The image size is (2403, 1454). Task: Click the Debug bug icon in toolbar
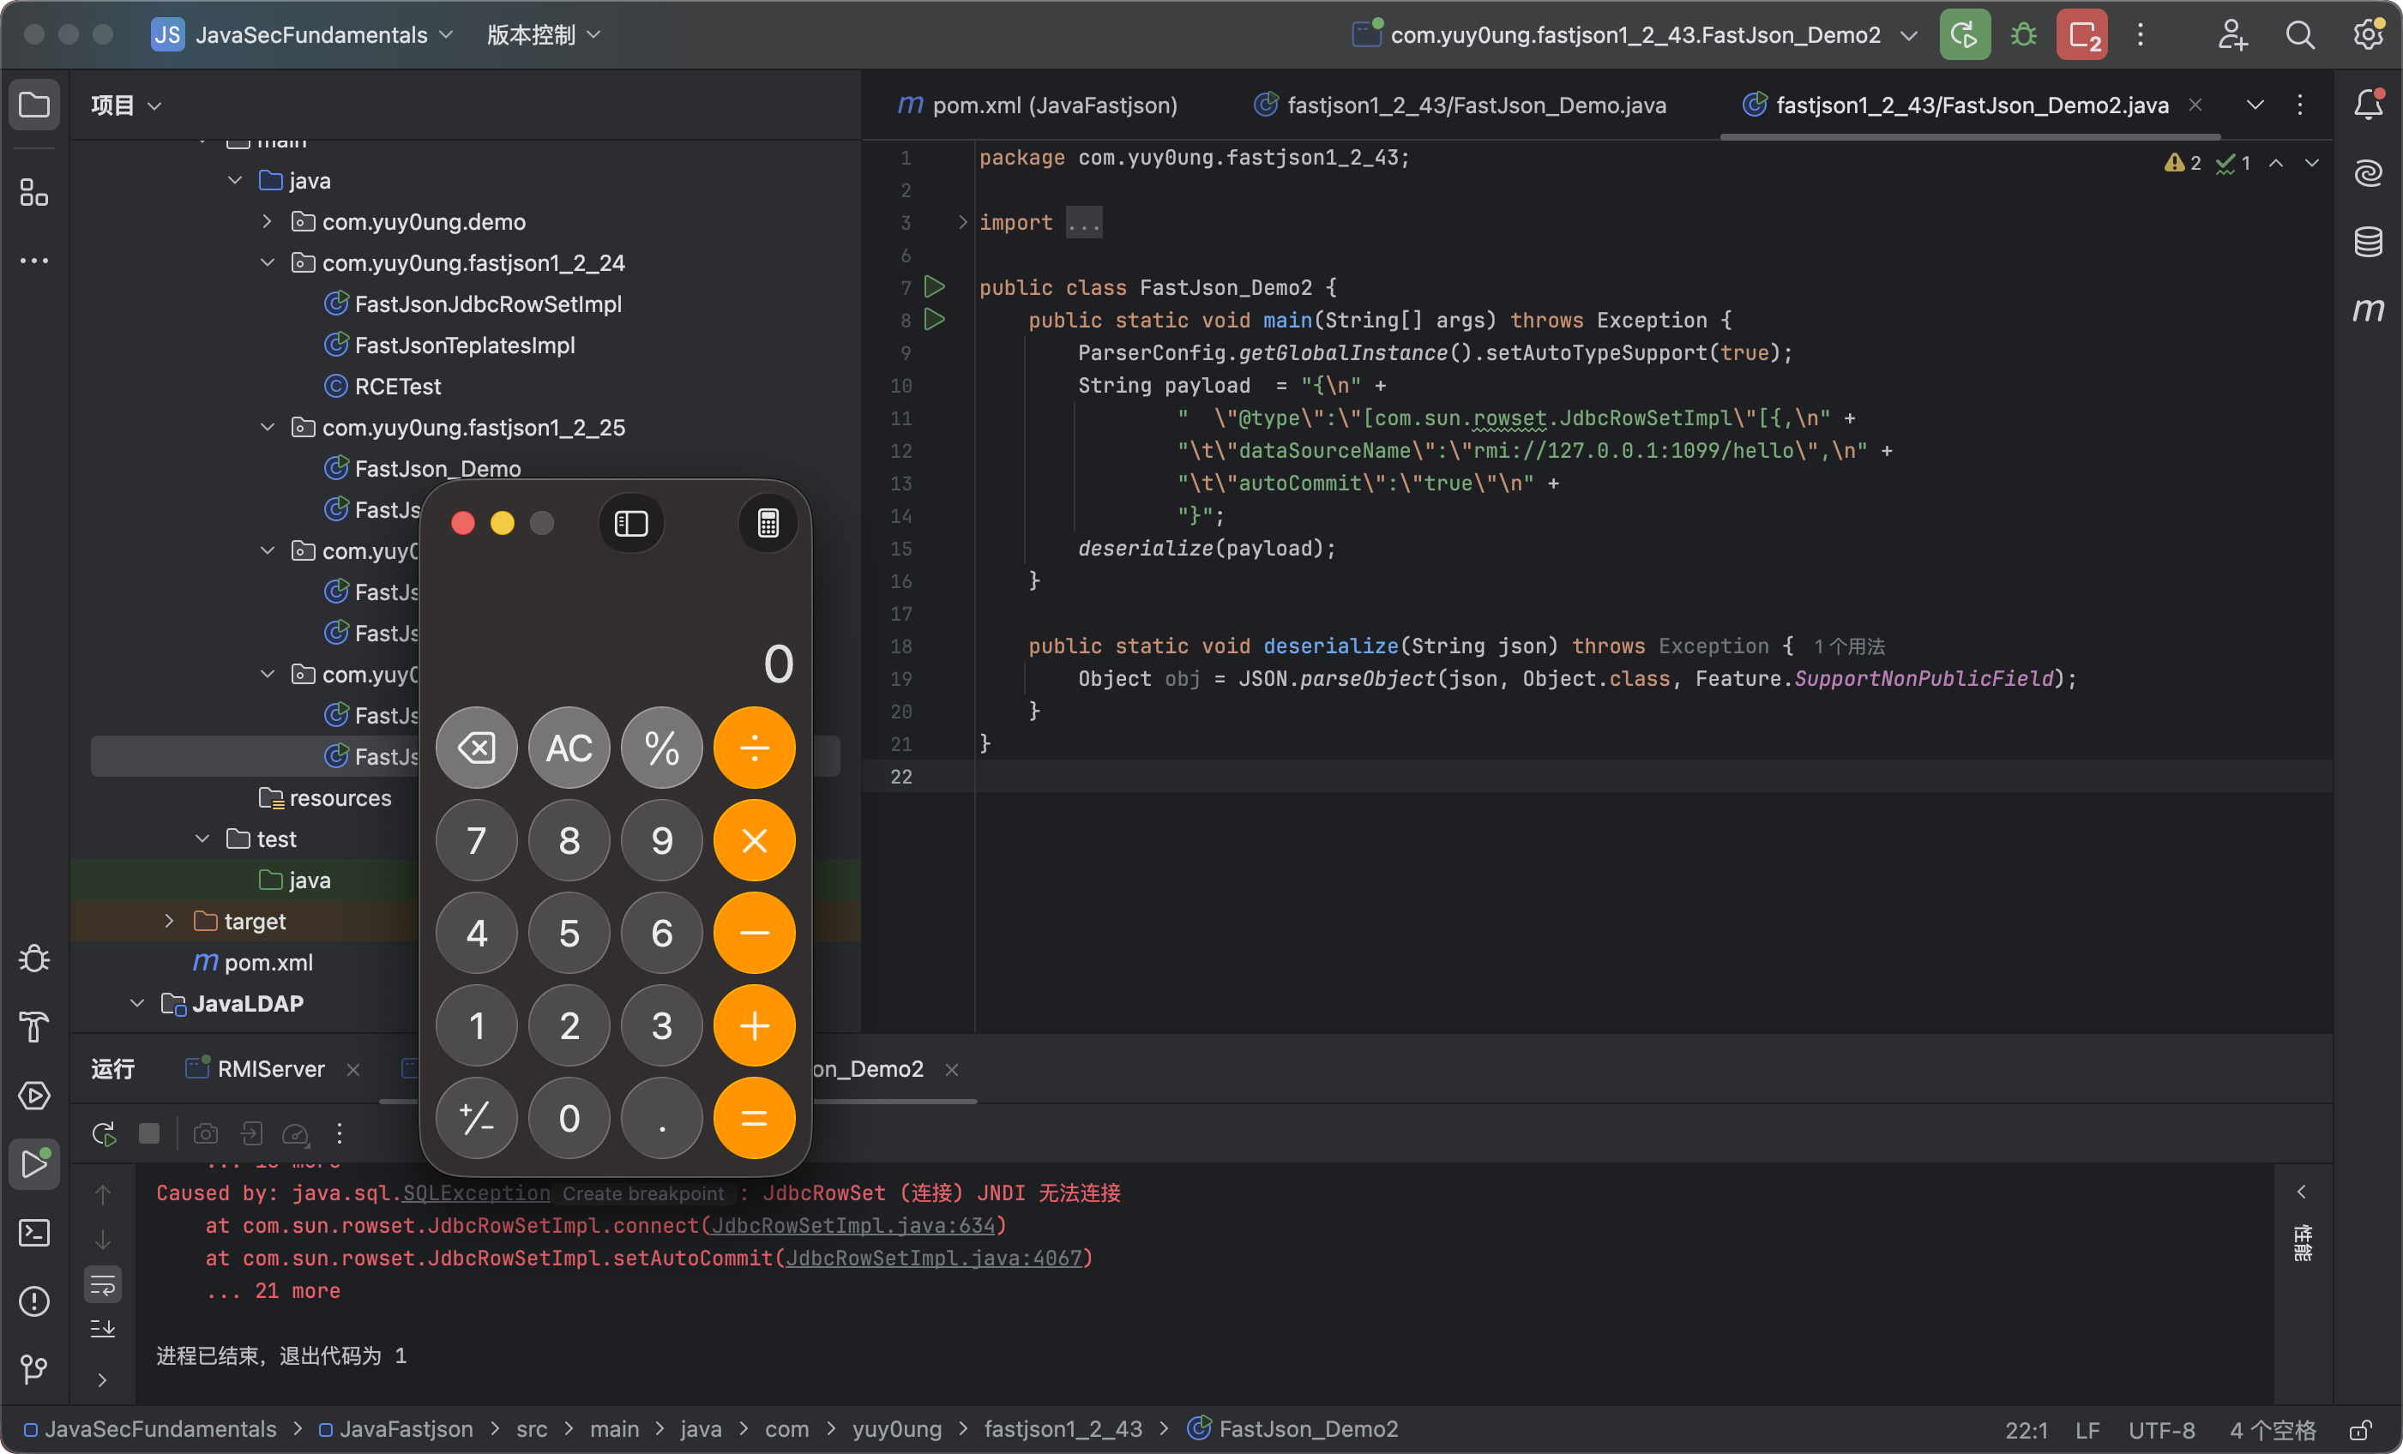[2024, 35]
